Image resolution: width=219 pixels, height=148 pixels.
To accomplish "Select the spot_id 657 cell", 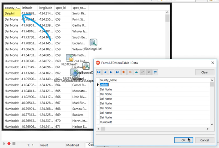I will pos(63,43).
